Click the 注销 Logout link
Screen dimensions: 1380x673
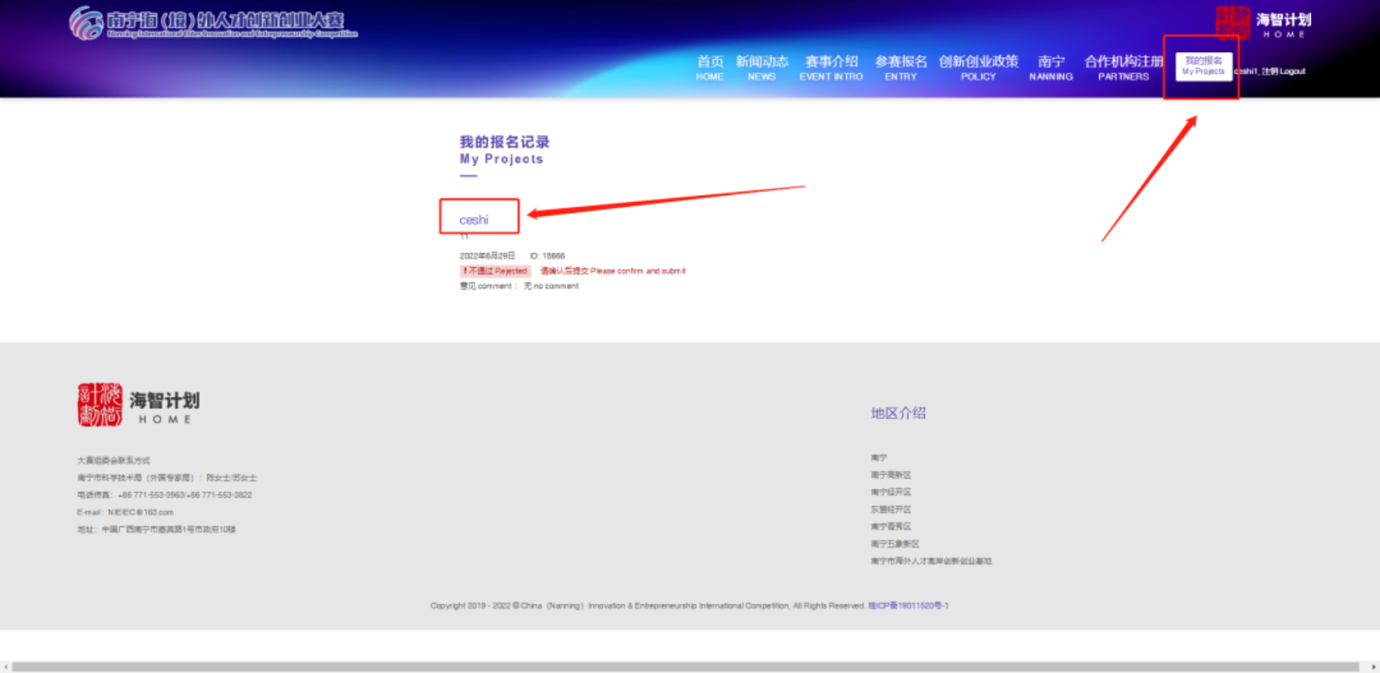tap(1284, 71)
